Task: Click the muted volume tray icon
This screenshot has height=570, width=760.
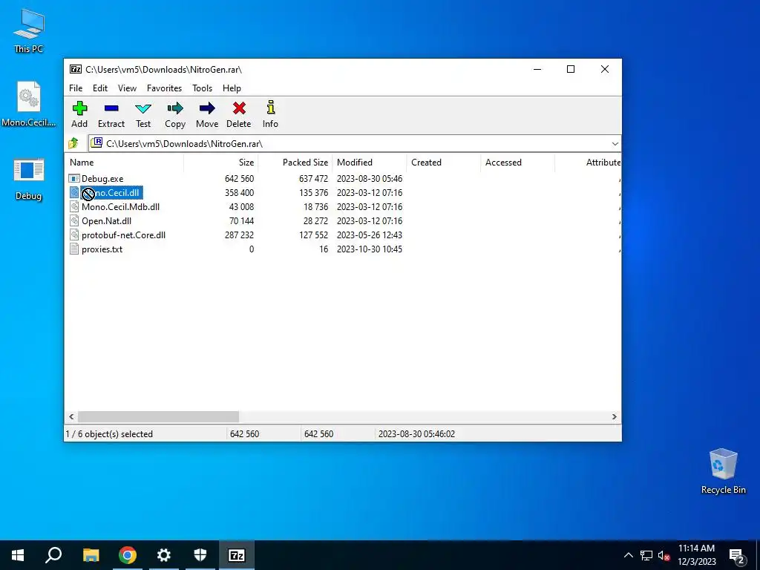Action: 664,555
